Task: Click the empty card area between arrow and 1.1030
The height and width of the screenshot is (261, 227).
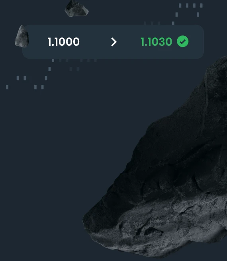Action: 129,42
